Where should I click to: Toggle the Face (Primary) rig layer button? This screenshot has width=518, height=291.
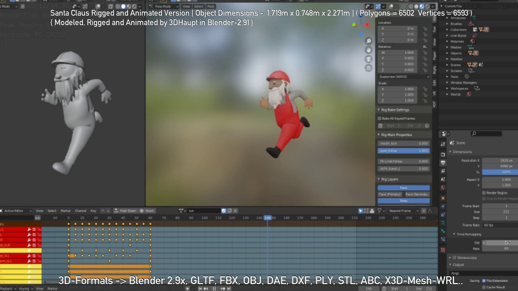coord(390,194)
